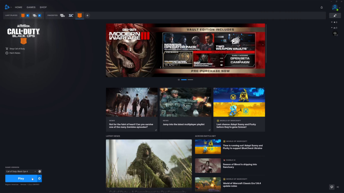Launch Black Ops 4 from Last Played play button
Screen dimensions: 344x193
(28, 15)
